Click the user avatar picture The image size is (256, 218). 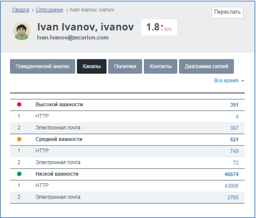[22, 31]
